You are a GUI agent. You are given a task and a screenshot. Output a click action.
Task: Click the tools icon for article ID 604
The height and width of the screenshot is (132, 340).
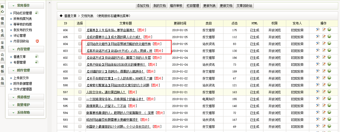318,43
